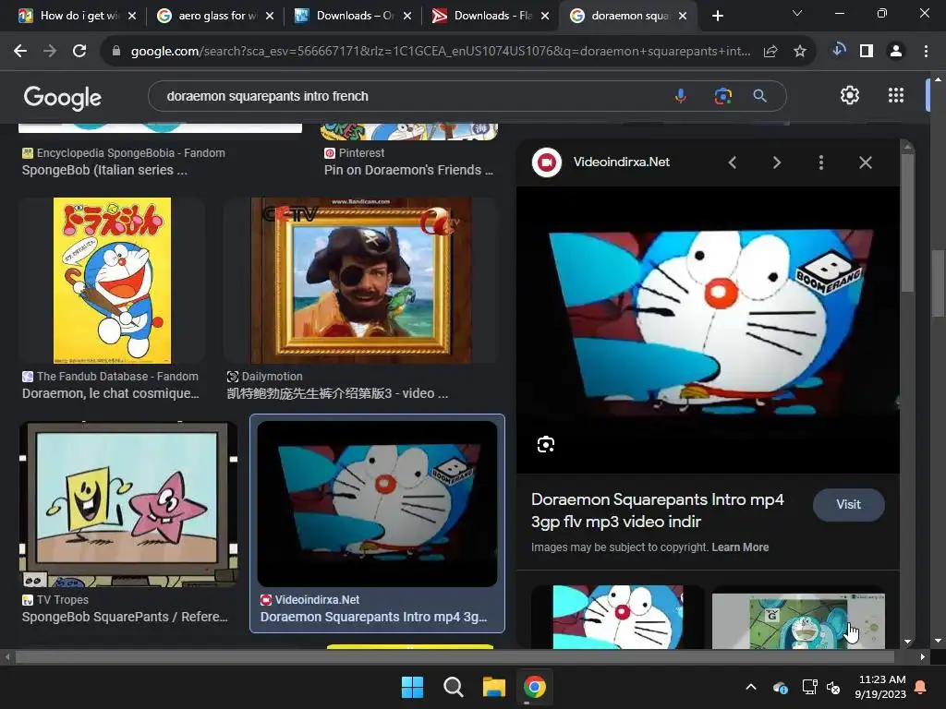Click the Visit button for Videoindirxa
This screenshot has height=709, width=946.
[x=848, y=505]
